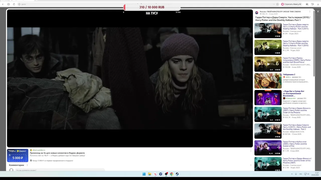Viewport: 321px width, 180px height.
Task: Open the tabs panel icon in the browser toolbar
Action: [312, 4]
